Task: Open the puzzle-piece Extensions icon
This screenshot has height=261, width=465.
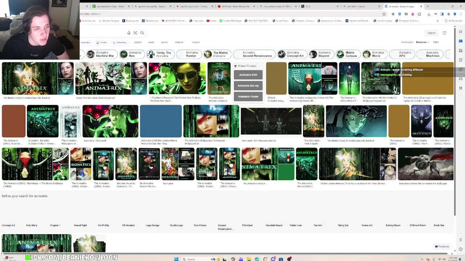Action: [419, 14]
